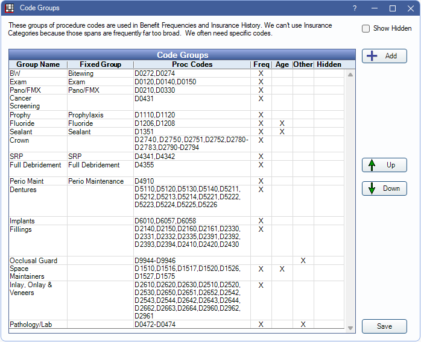Click the Save button
Image resolution: width=421 pixels, height=342 pixels.
pyautogui.click(x=384, y=326)
